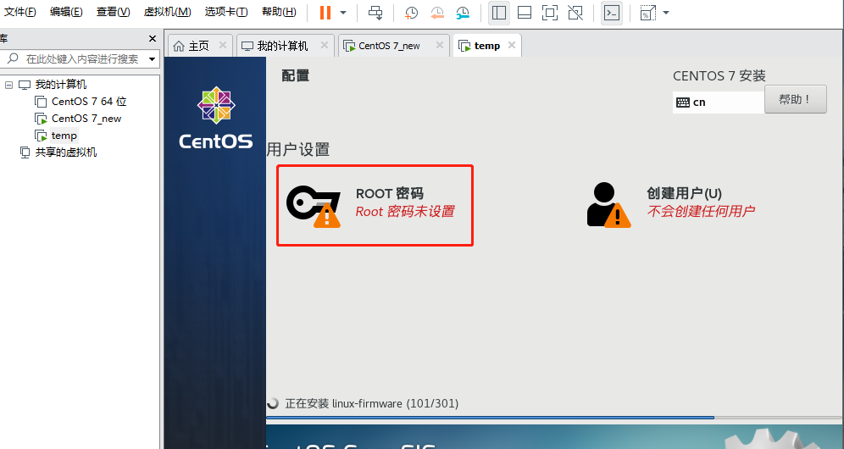The image size is (844, 449).
Task: Collapse the 我的计算机 tree node
Action: (8, 85)
